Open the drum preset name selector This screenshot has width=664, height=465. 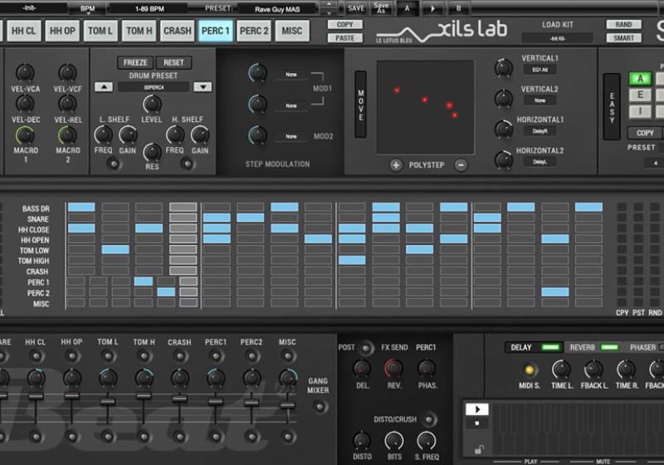coord(154,87)
